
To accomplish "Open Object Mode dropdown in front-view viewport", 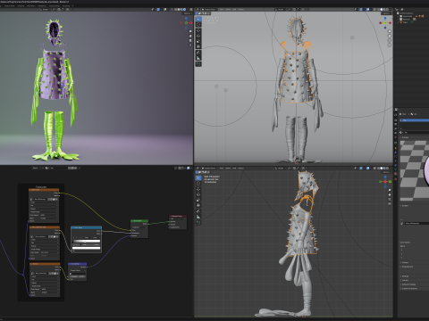I will [x=209, y=9].
